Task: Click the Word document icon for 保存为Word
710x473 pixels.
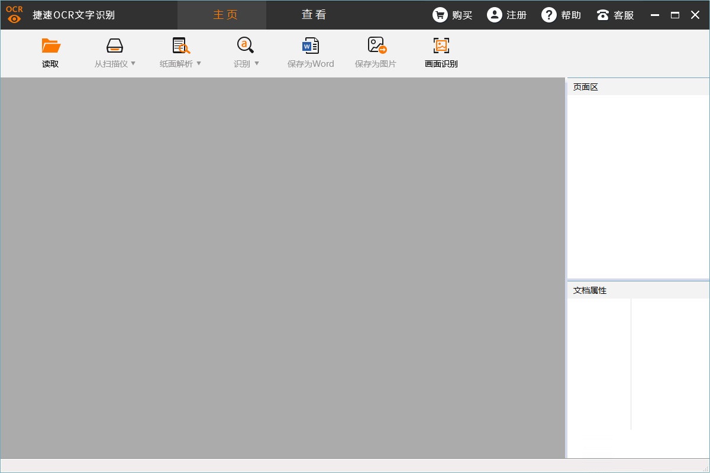Action: 311,46
